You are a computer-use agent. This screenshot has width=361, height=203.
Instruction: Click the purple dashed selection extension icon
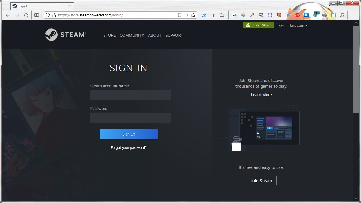click(x=270, y=15)
